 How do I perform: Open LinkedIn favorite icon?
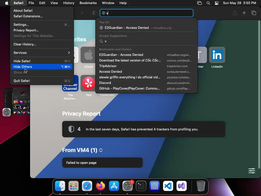(x=217, y=55)
